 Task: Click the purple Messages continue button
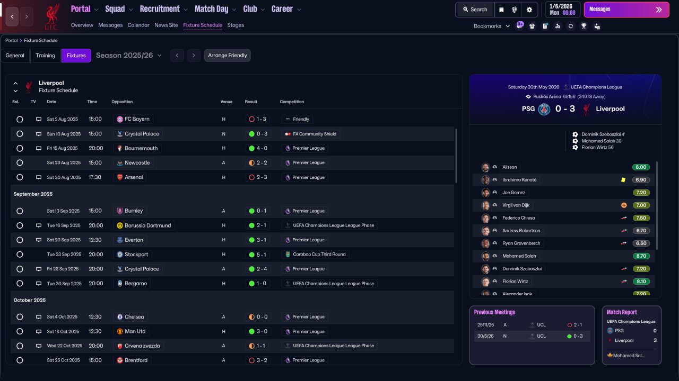pyautogui.click(x=626, y=10)
